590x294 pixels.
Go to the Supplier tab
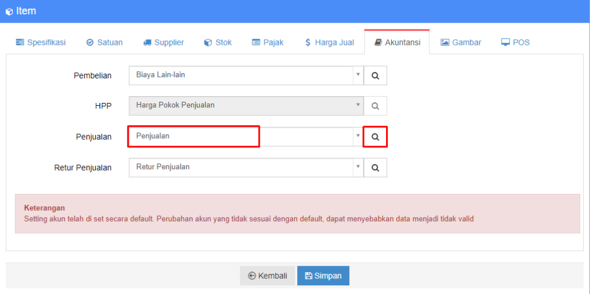click(164, 42)
